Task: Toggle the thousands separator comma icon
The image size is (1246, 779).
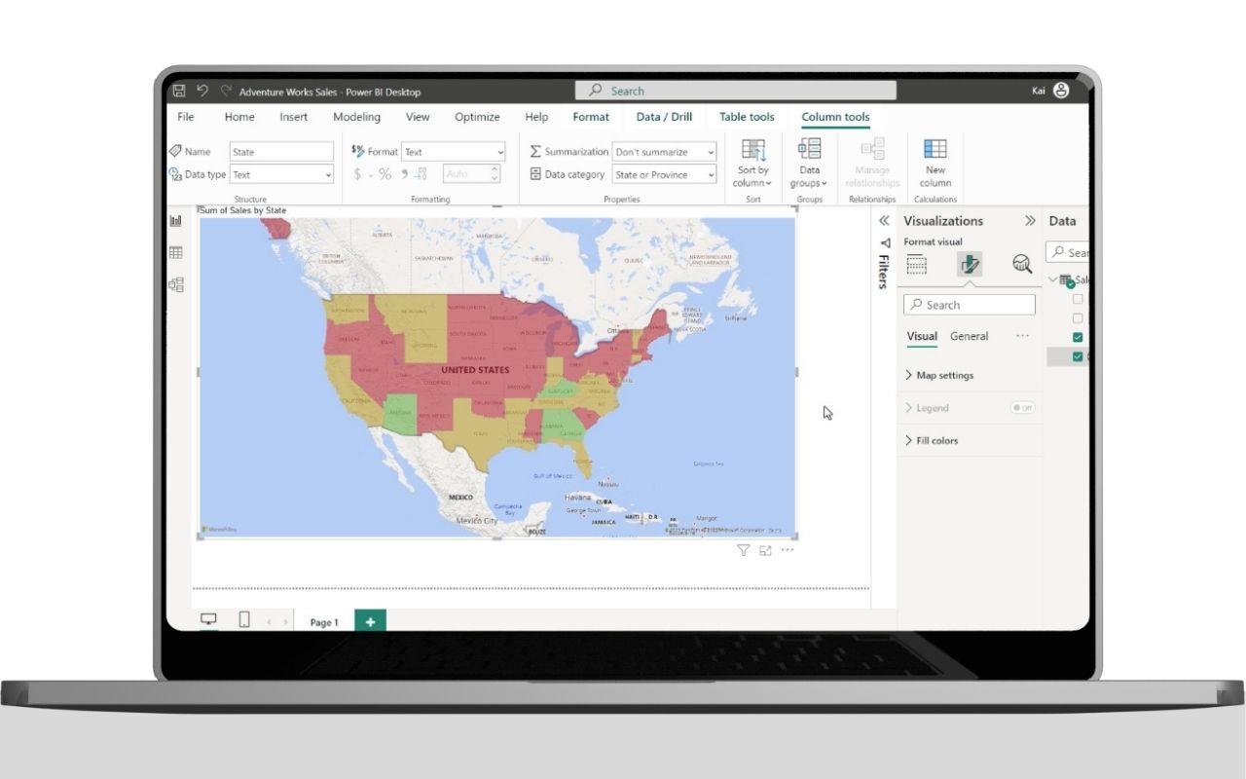Action: (x=404, y=174)
